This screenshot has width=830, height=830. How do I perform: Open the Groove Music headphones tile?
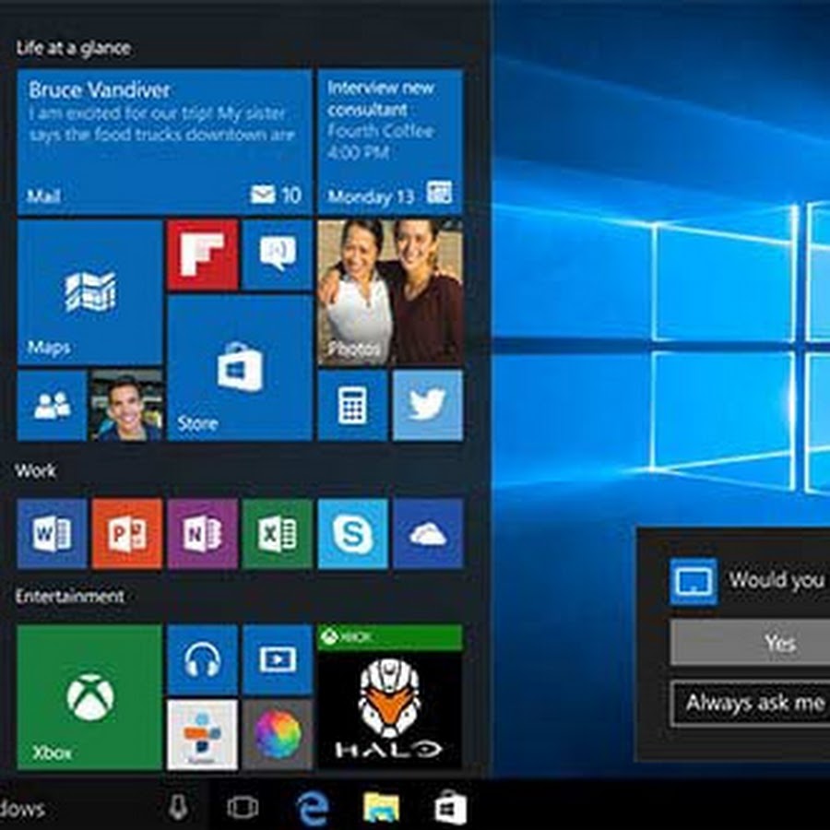tap(202, 659)
